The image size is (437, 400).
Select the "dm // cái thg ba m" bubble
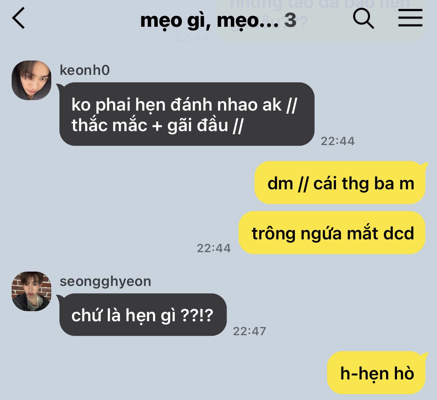tap(340, 183)
